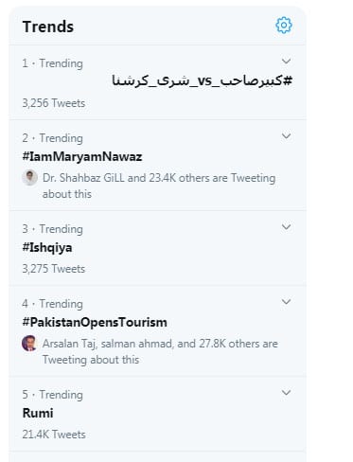This screenshot has height=462, width=353.
Task: Open the Urdu hashtag trending topic
Action: (203, 80)
